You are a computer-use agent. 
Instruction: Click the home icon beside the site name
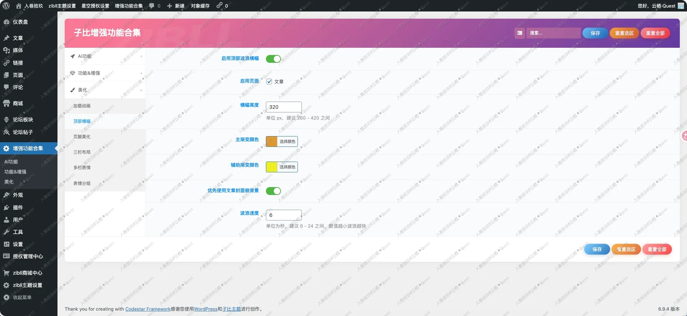[19, 6]
